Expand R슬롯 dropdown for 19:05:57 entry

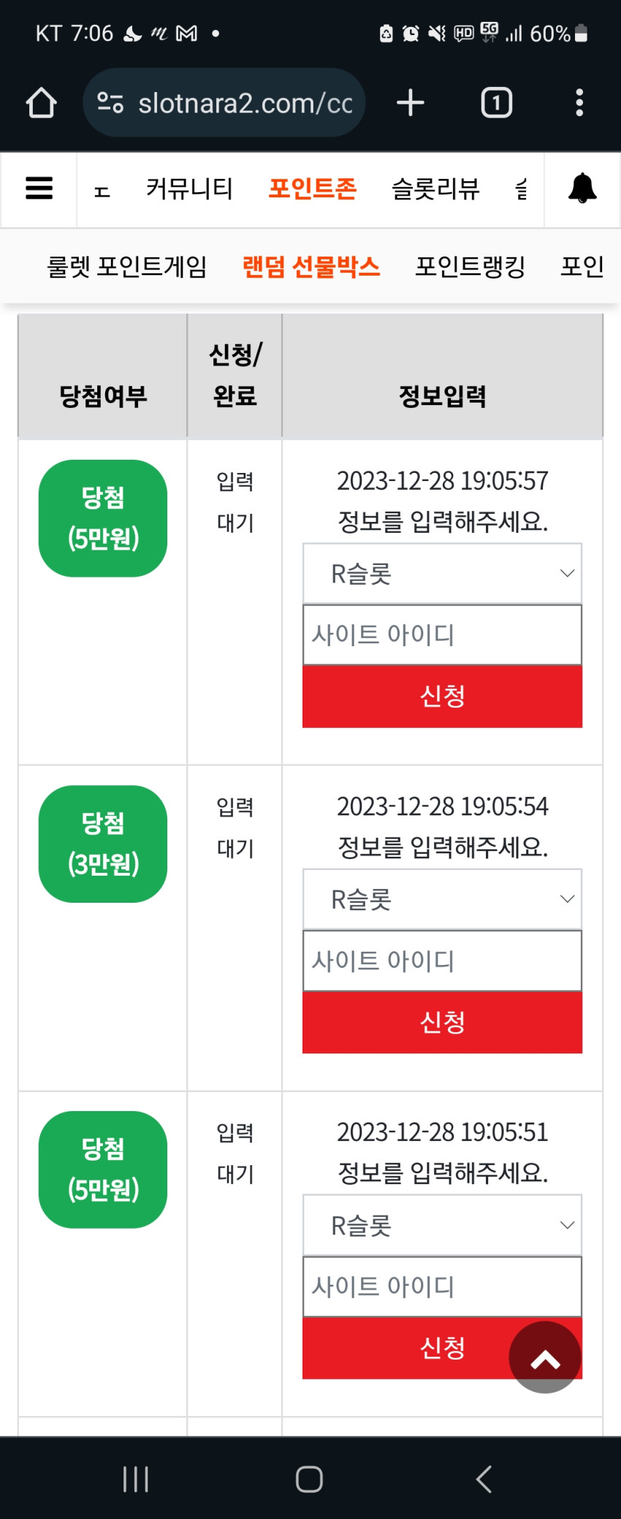[x=443, y=574]
